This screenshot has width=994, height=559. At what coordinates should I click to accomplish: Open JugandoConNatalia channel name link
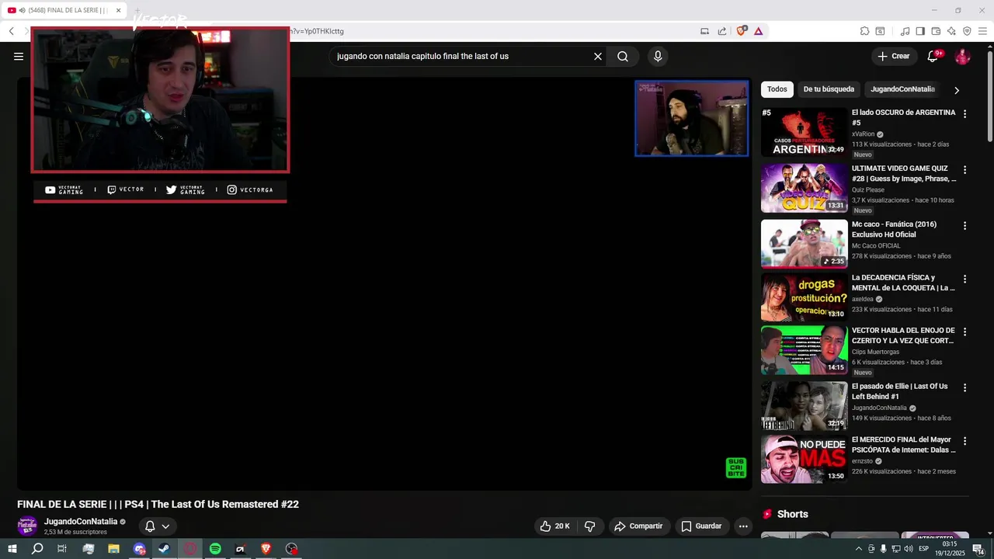tap(81, 522)
